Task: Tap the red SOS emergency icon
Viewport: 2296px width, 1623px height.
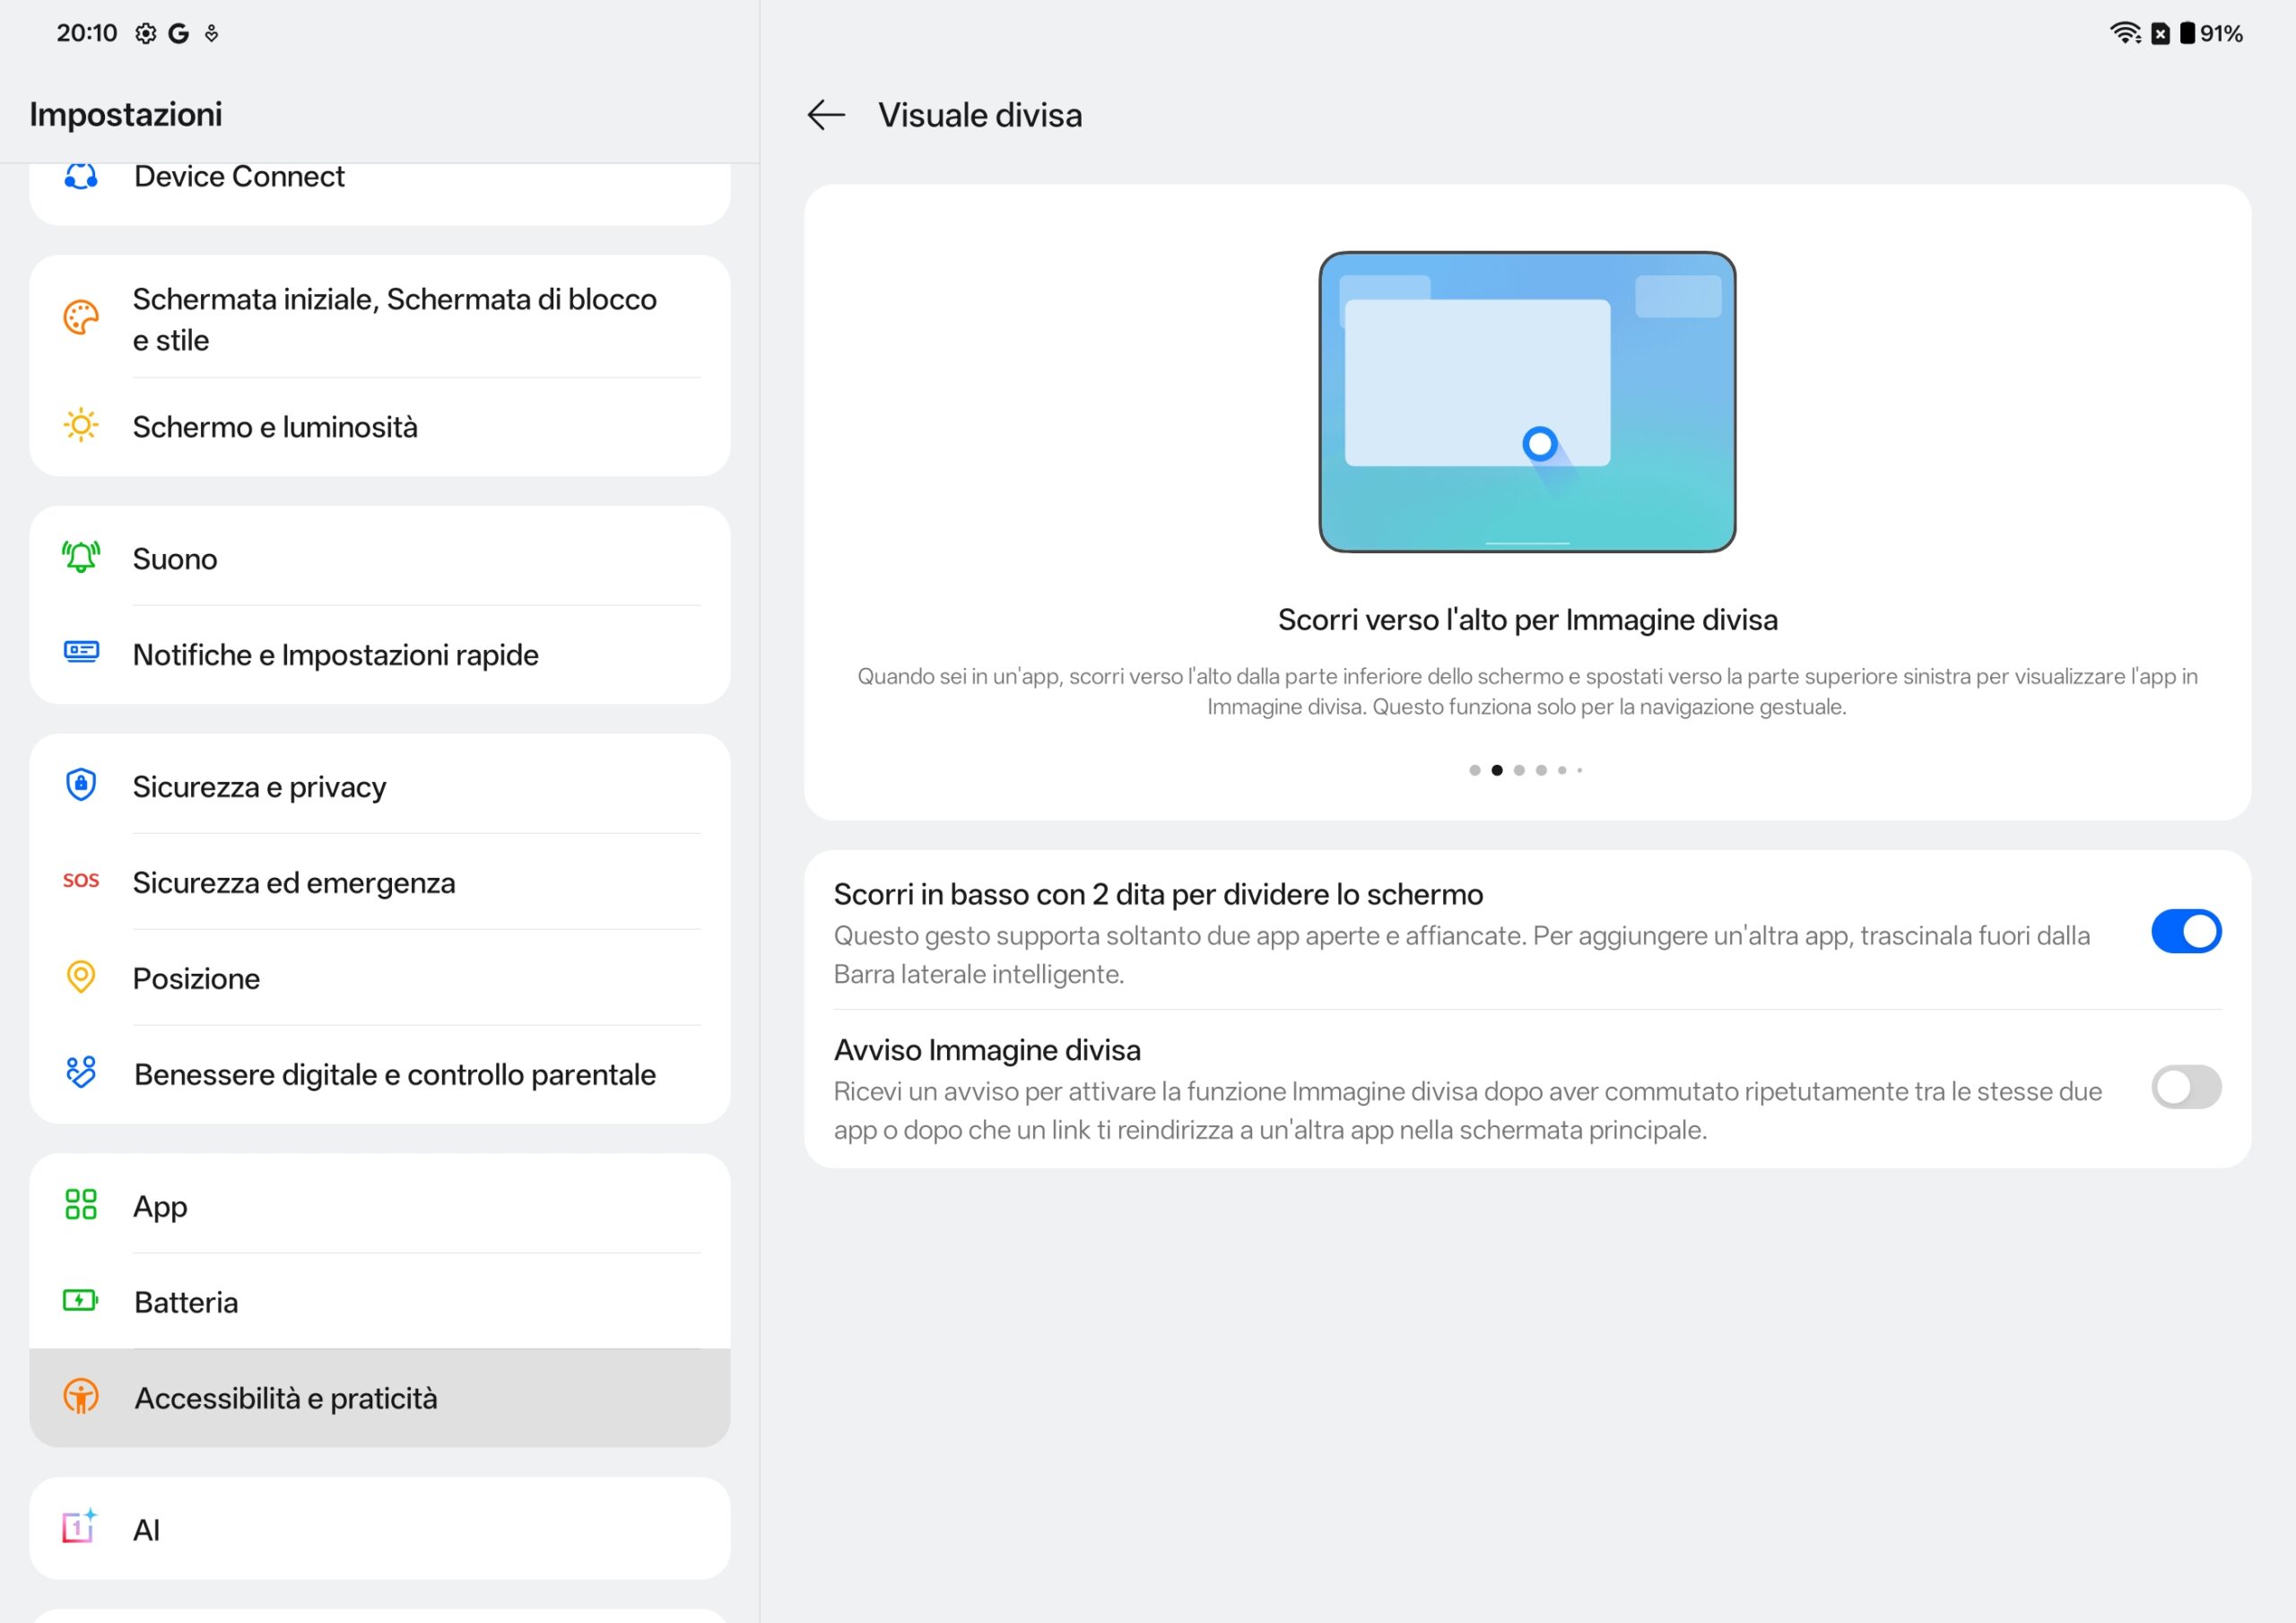Action: tap(81, 881)
